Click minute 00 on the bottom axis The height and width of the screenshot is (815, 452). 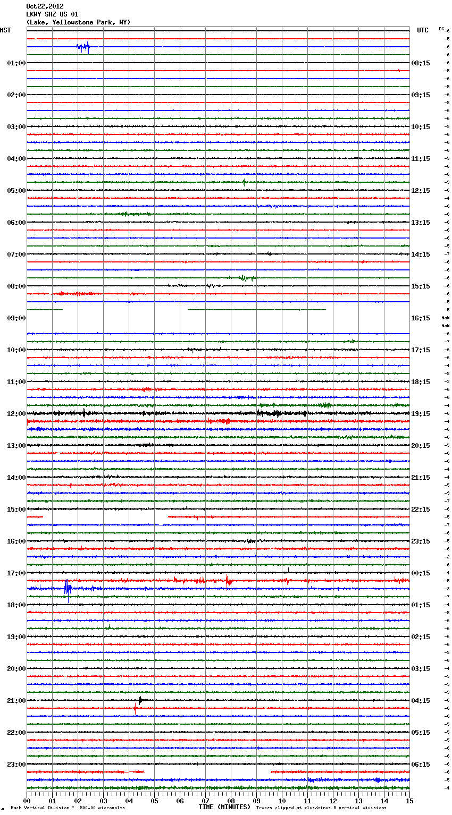(27, 801)
